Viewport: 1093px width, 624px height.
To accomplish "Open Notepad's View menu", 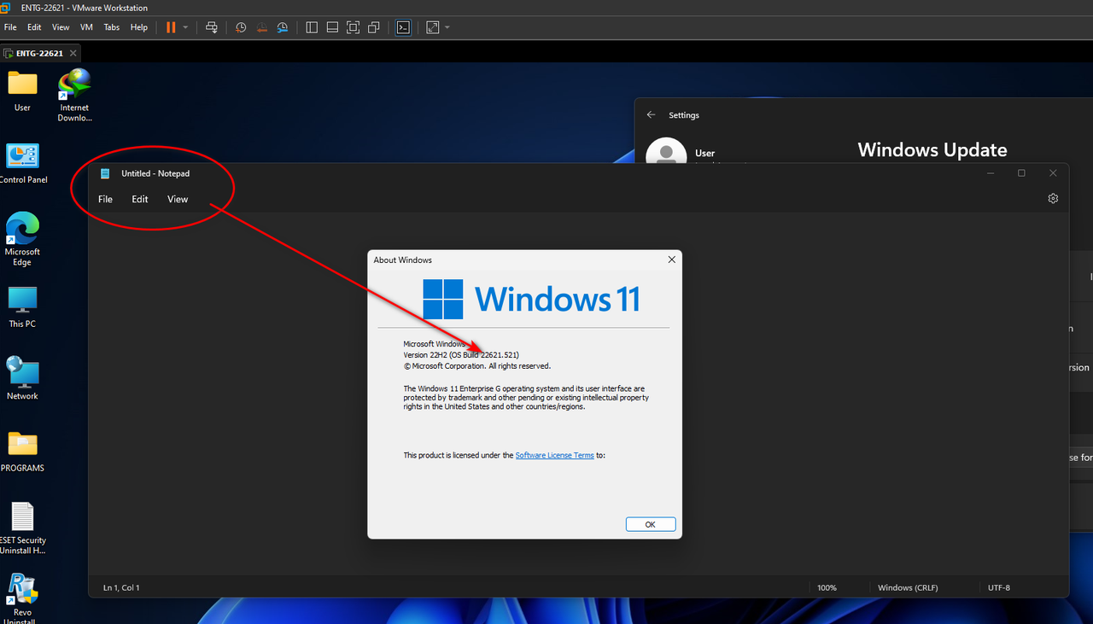I will pyautogui.click(x=178, y=199).
